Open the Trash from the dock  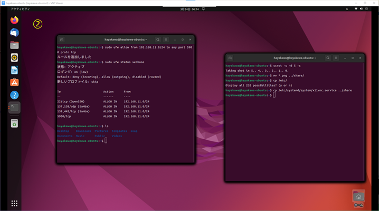coord(14,123)
